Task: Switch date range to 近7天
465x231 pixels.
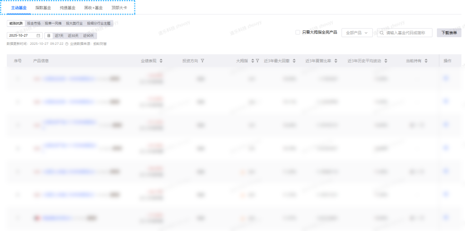Action: [59, 35]
